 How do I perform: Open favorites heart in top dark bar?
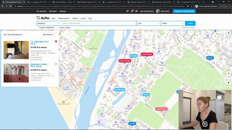[127, 11]
